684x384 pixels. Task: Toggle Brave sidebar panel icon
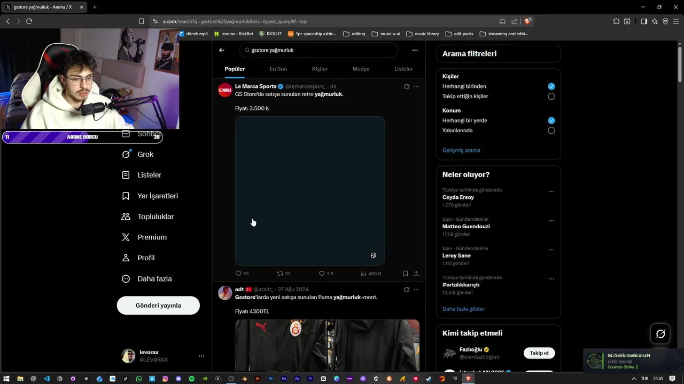644,21
